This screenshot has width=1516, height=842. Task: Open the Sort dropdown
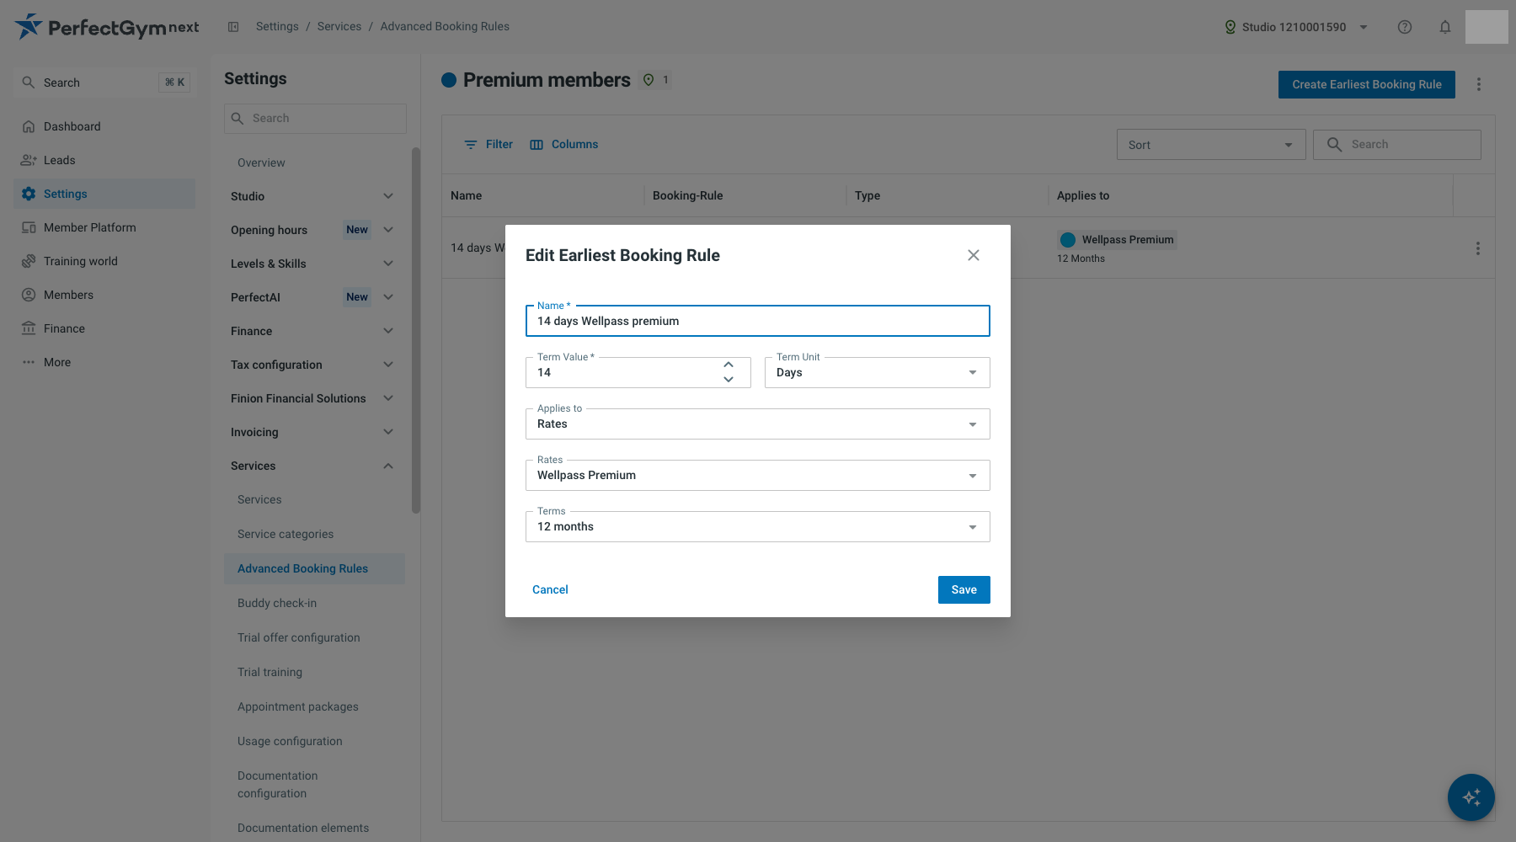pyautogui.click(x=1211, y=145)
